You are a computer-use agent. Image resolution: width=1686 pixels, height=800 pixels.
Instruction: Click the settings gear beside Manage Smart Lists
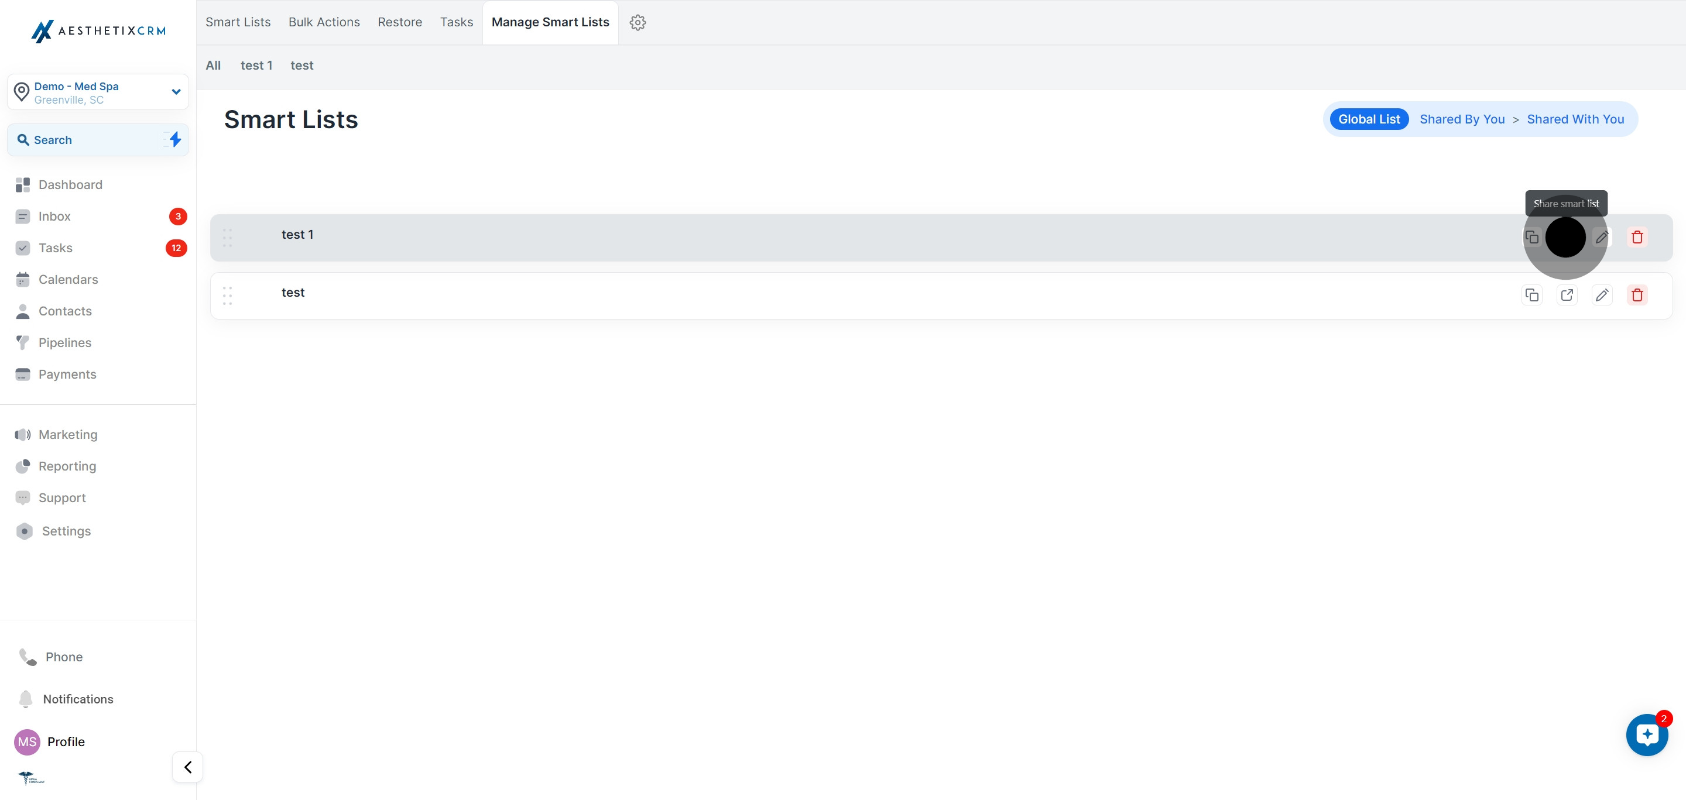pyautogui.click(x=638, y=22)
